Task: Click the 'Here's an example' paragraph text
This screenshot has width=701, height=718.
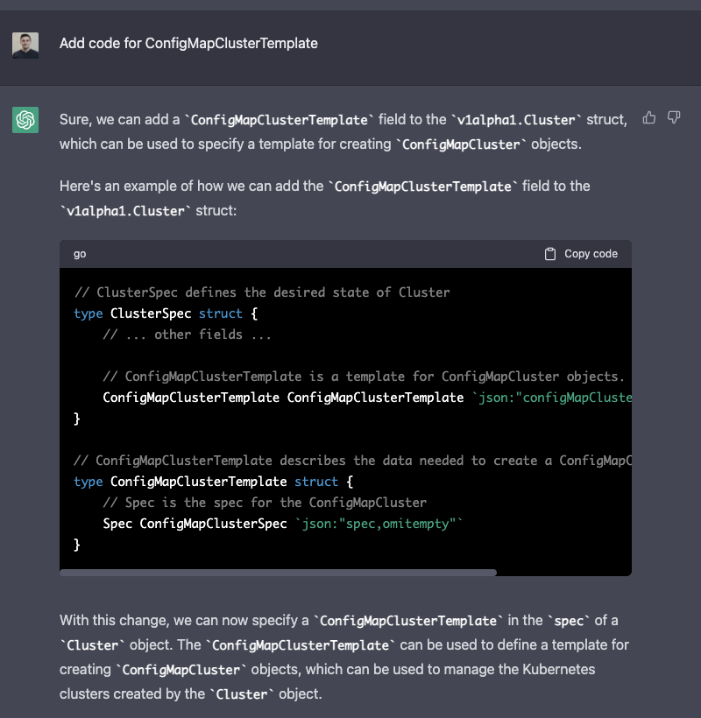Action: click(x=325, y=198)
